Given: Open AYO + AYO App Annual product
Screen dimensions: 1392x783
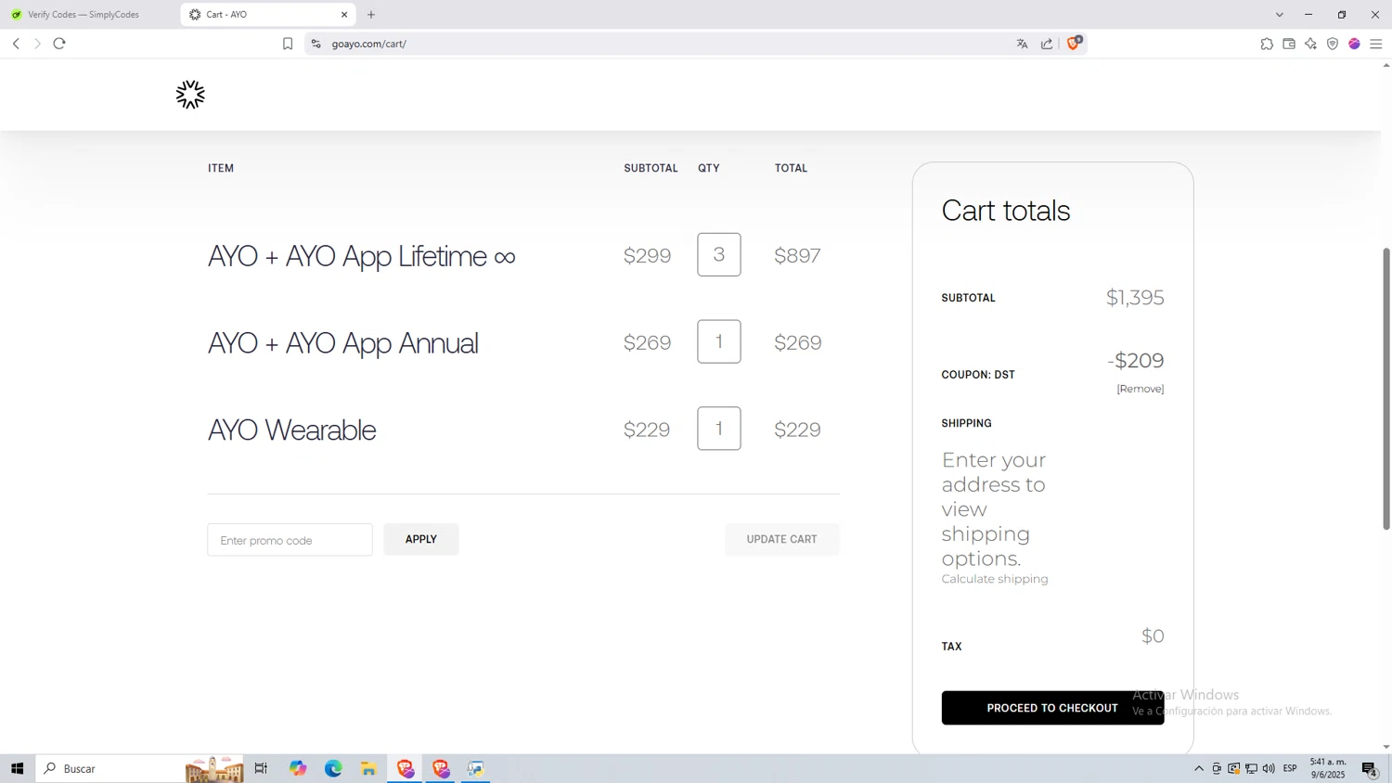Looking at the screenshot, I should click(x=343, y=343).
